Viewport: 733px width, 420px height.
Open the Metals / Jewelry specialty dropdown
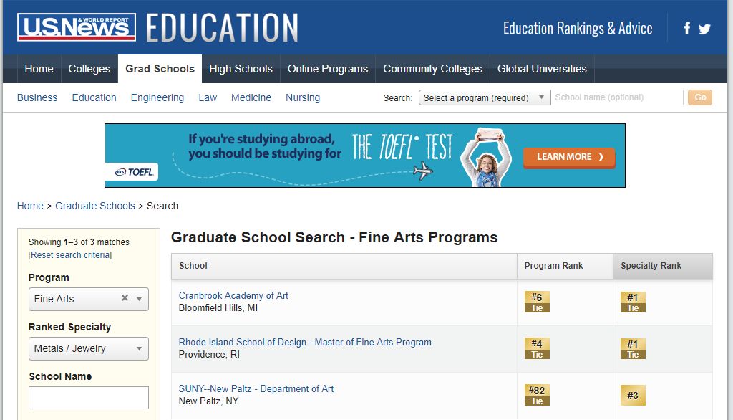tap(89, 349)
